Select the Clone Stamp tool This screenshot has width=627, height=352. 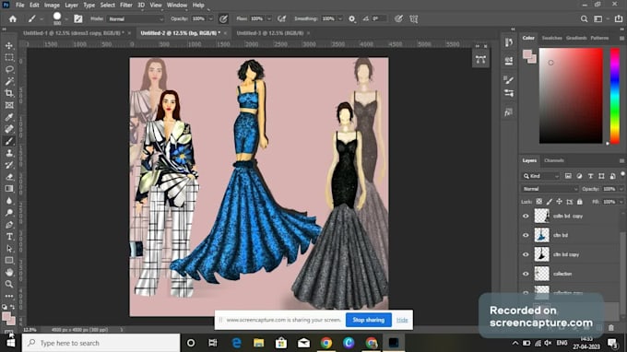pos(9,153)
